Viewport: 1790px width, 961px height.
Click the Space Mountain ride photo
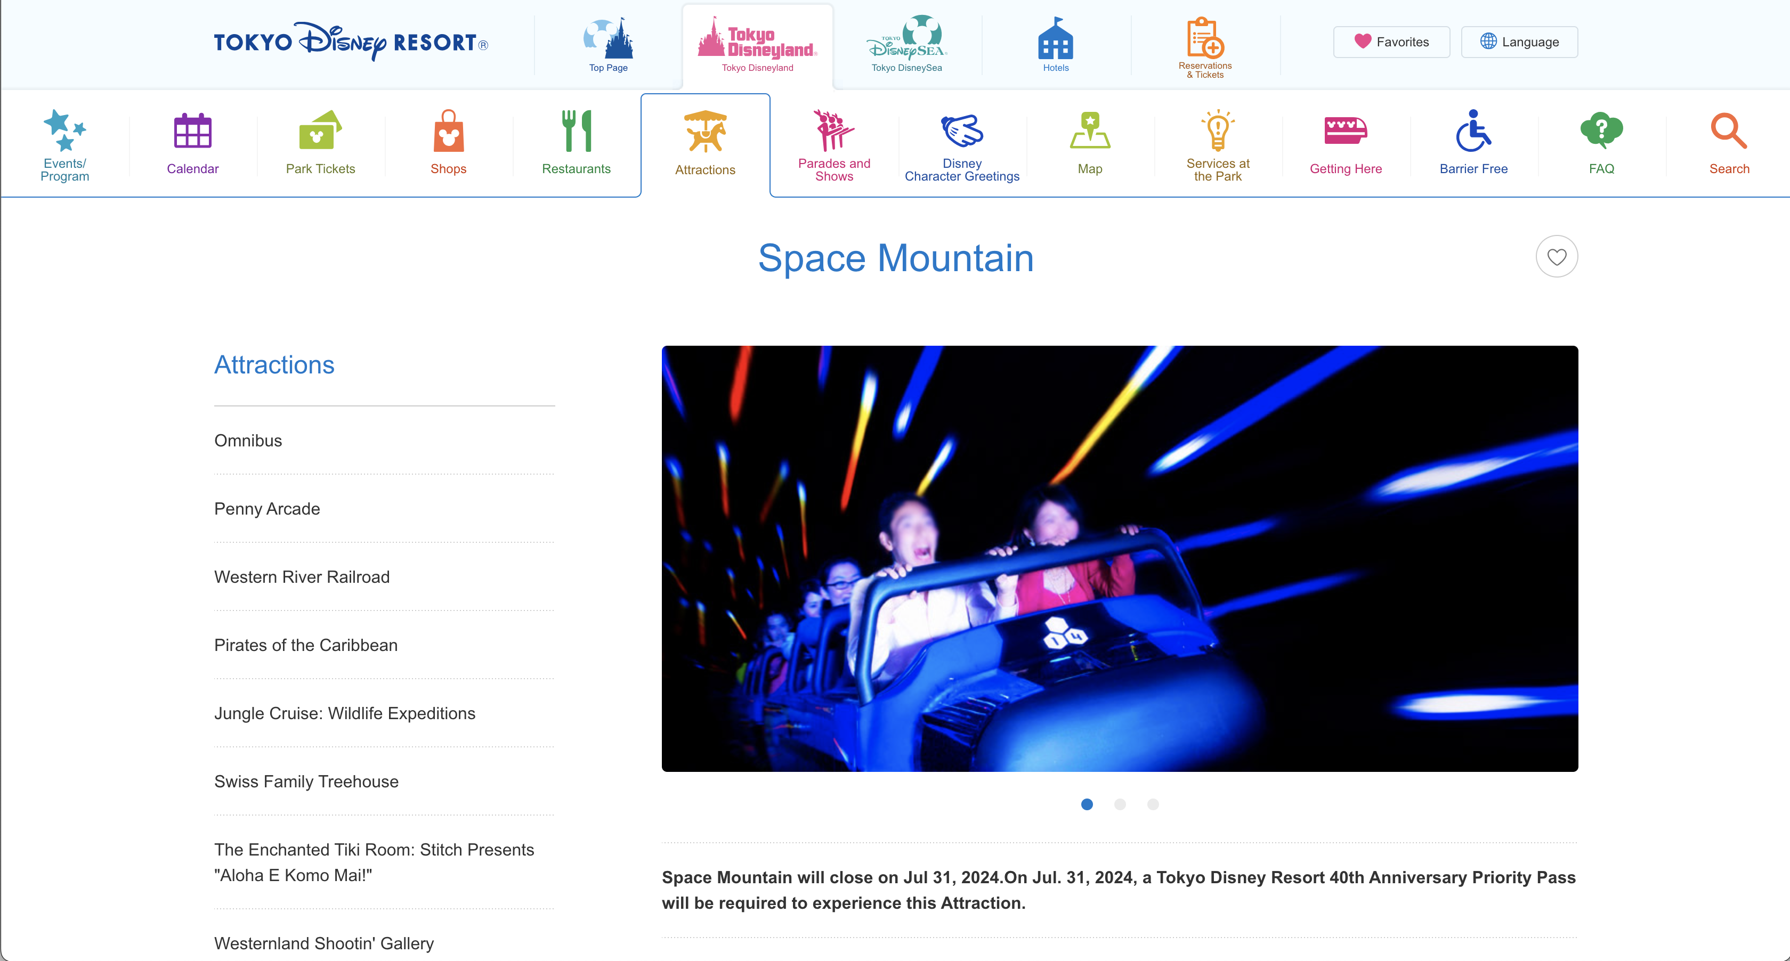(x=1120, y=558)
